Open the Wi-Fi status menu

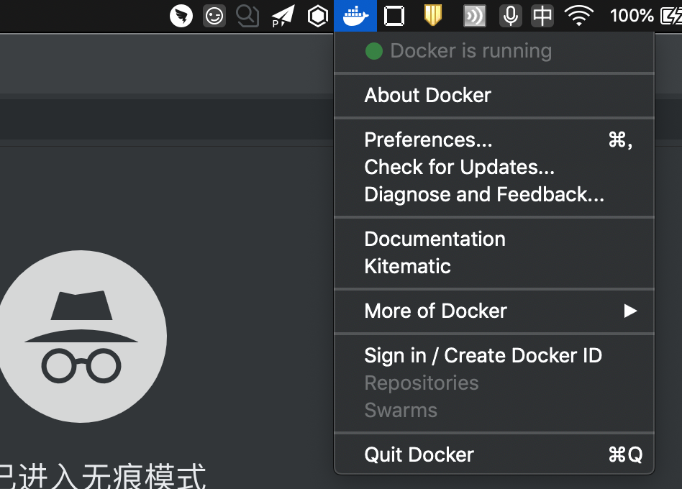tap(579, 15)
